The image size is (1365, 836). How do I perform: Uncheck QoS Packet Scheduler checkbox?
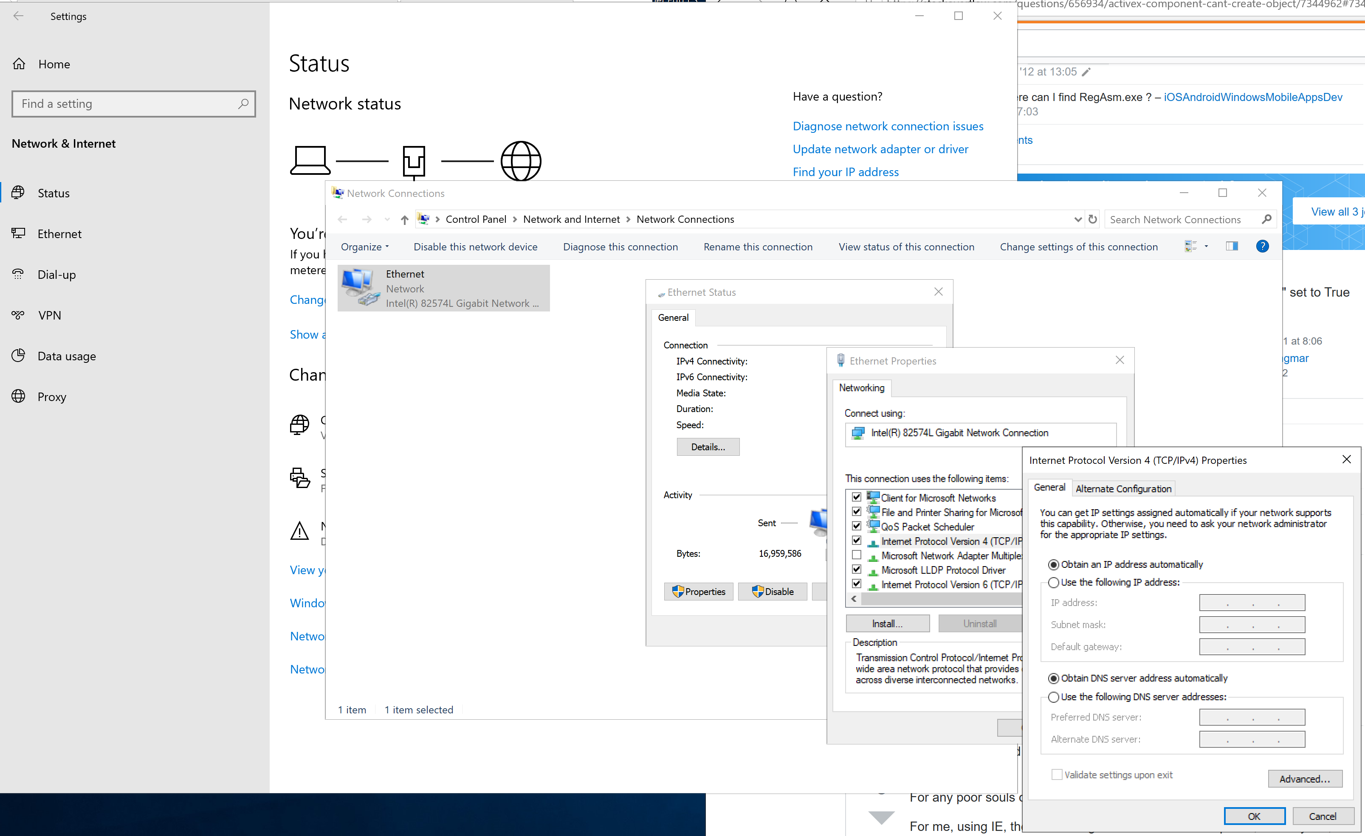(857, 526)
